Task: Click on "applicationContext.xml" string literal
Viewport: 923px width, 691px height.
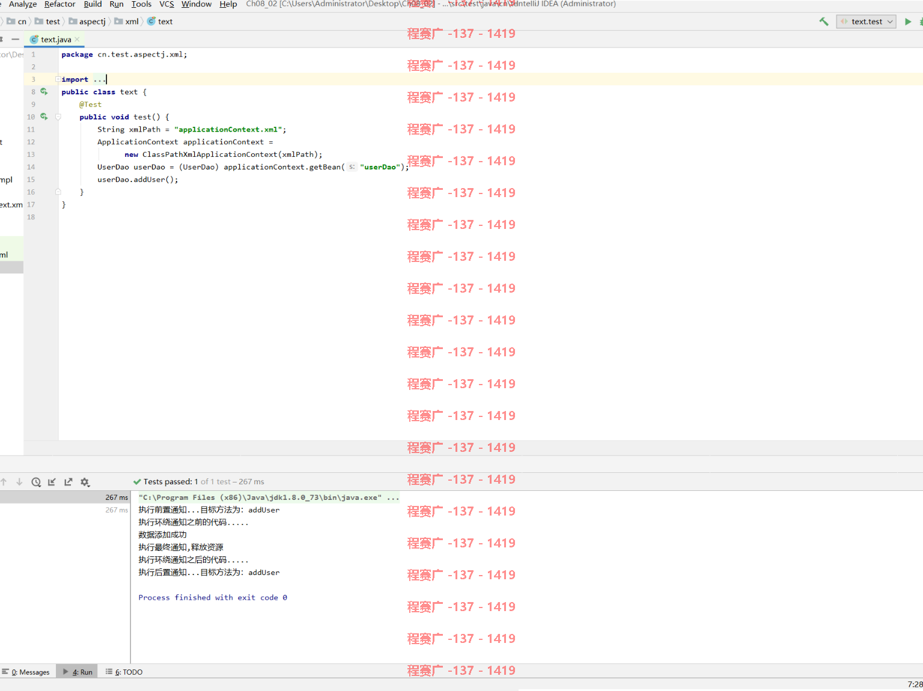Action: pyautogui.click(x=228, y=130)
